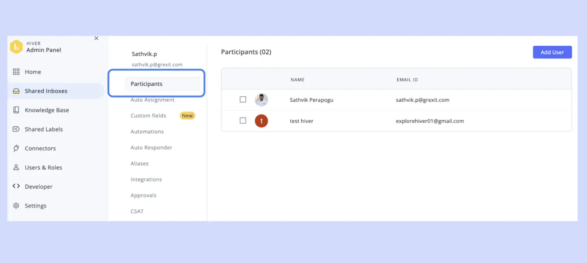
Task: Open the Approvals tab
Action: click(x=143, y=195)
